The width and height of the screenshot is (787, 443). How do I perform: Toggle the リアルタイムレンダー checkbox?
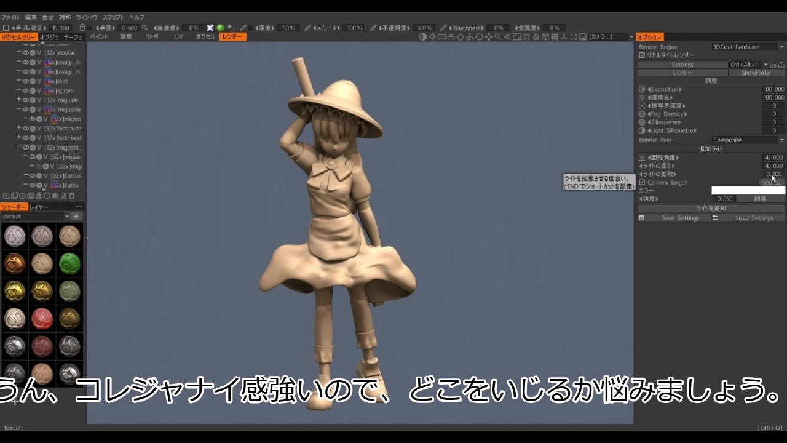point(642,55)
